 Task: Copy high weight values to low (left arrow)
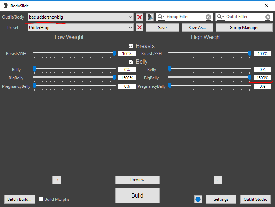[218, 180]
